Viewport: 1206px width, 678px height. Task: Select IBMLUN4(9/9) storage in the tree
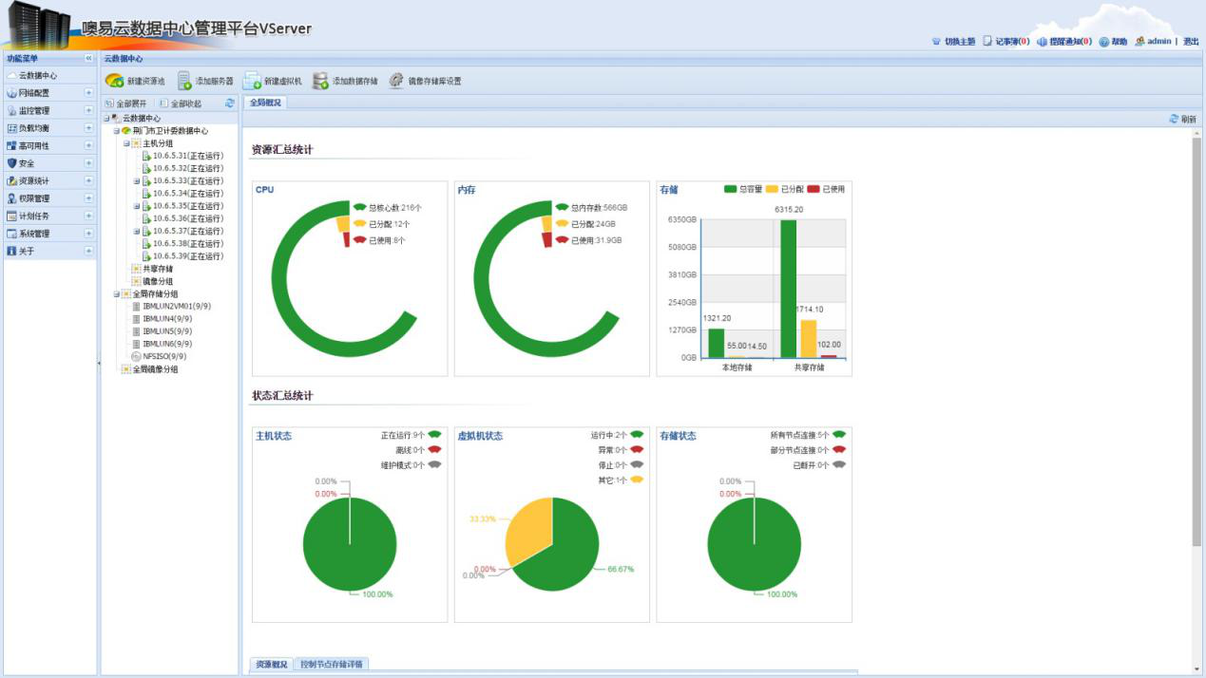point(167,319)
